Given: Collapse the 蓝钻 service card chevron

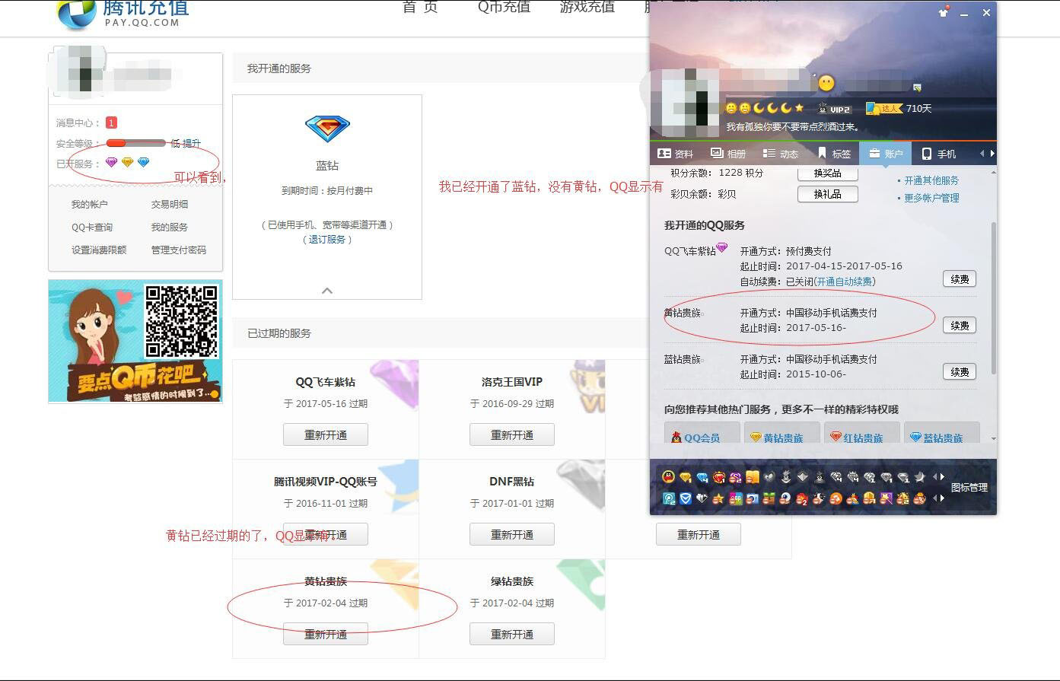Looking at the screenshot, I should pos(327,291).
